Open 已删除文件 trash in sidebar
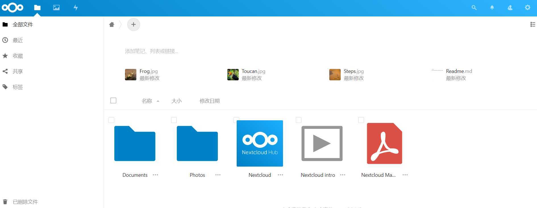 pyautogui.click(x=51, y=202)
